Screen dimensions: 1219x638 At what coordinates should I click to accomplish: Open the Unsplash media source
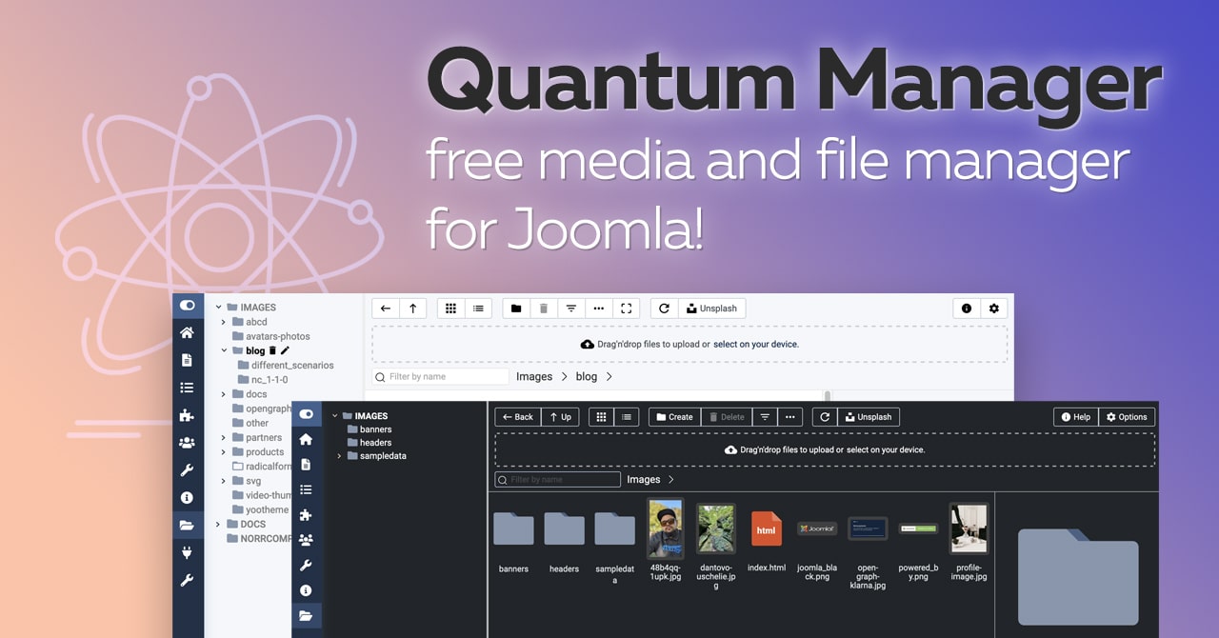coord(869,416)
